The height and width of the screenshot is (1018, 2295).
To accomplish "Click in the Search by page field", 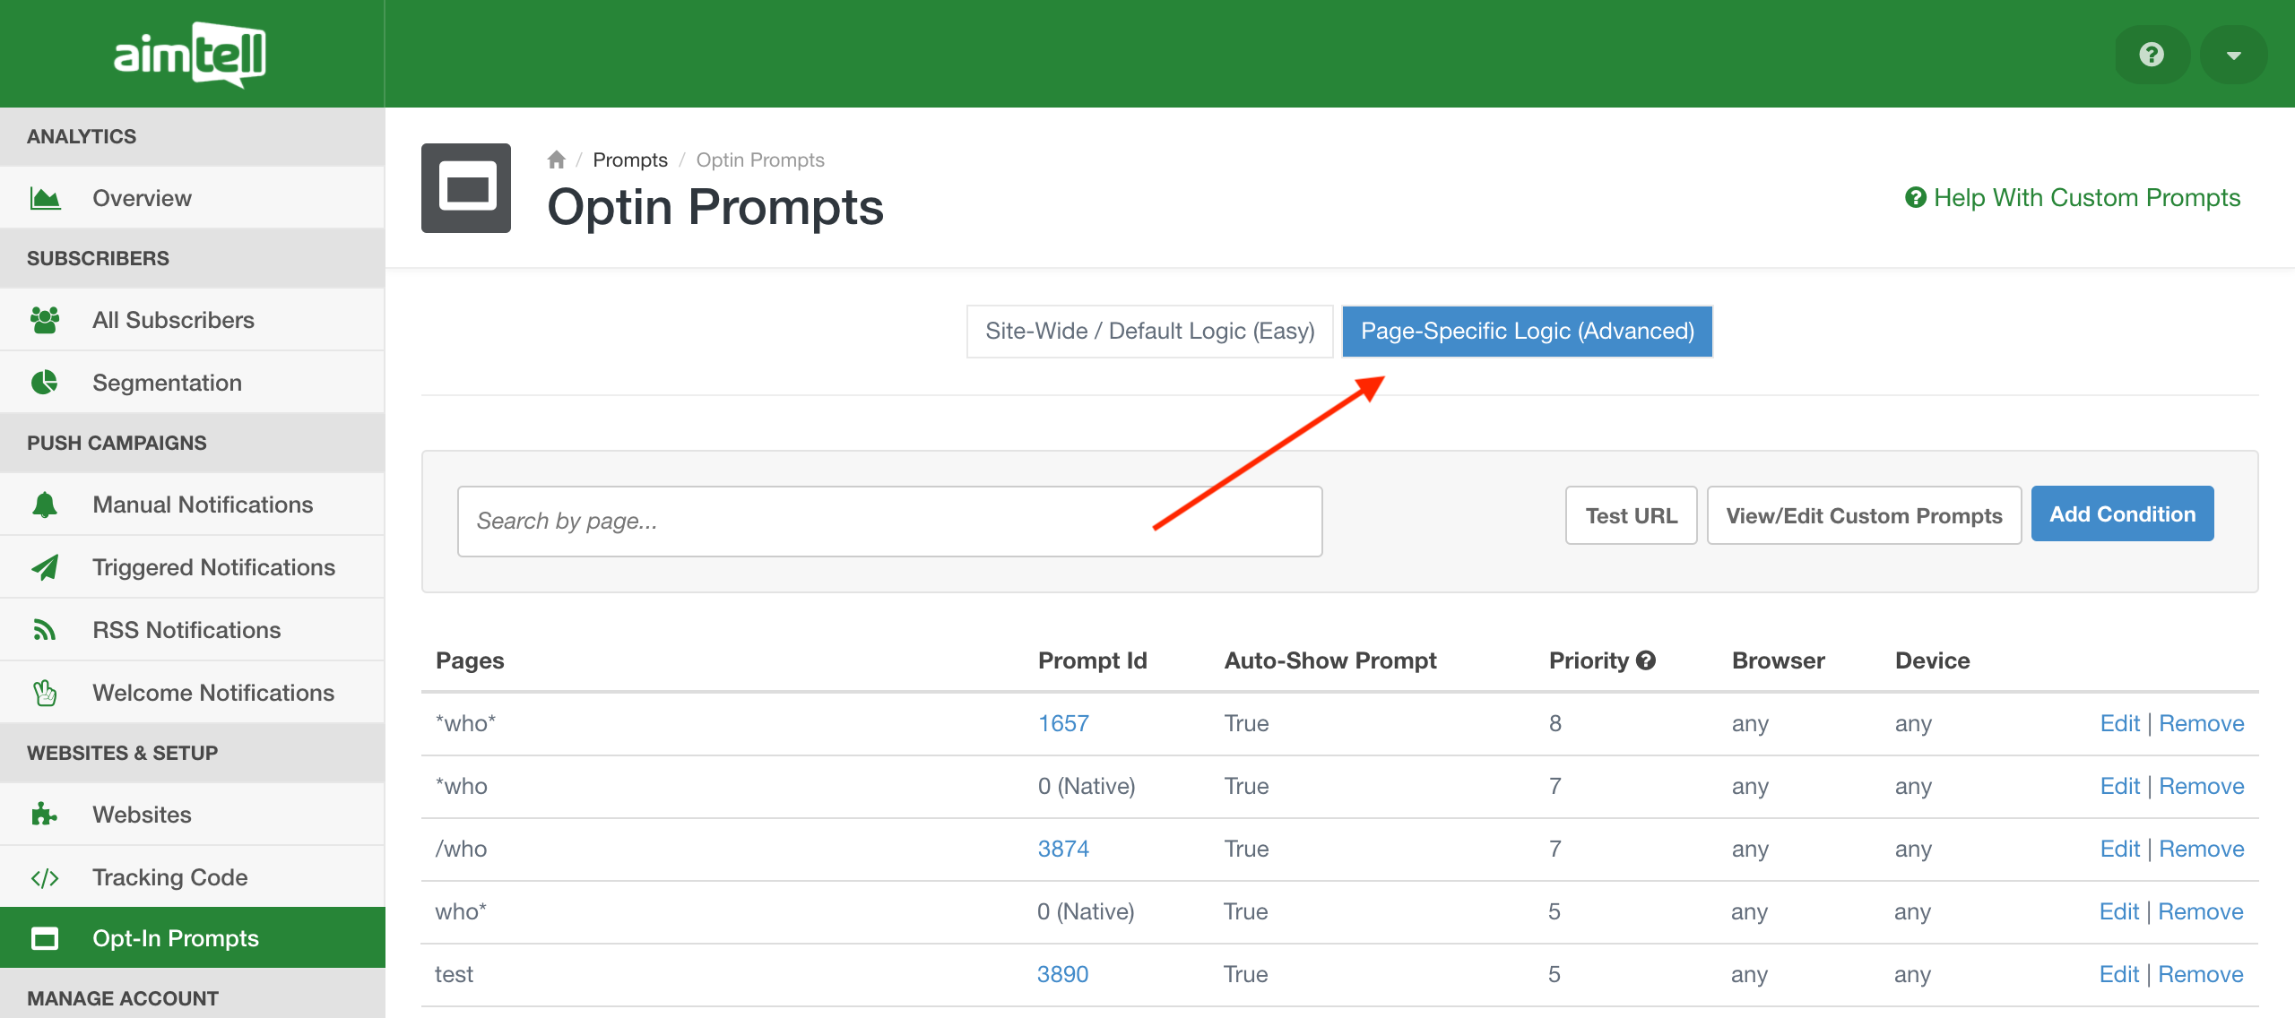I will click(x=889, y=522).
